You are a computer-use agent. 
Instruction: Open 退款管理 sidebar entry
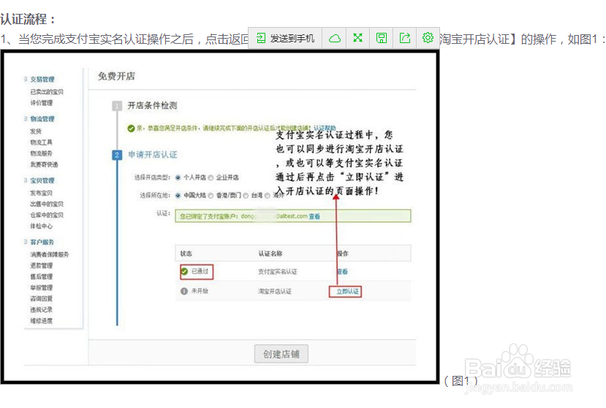[42, 266]
